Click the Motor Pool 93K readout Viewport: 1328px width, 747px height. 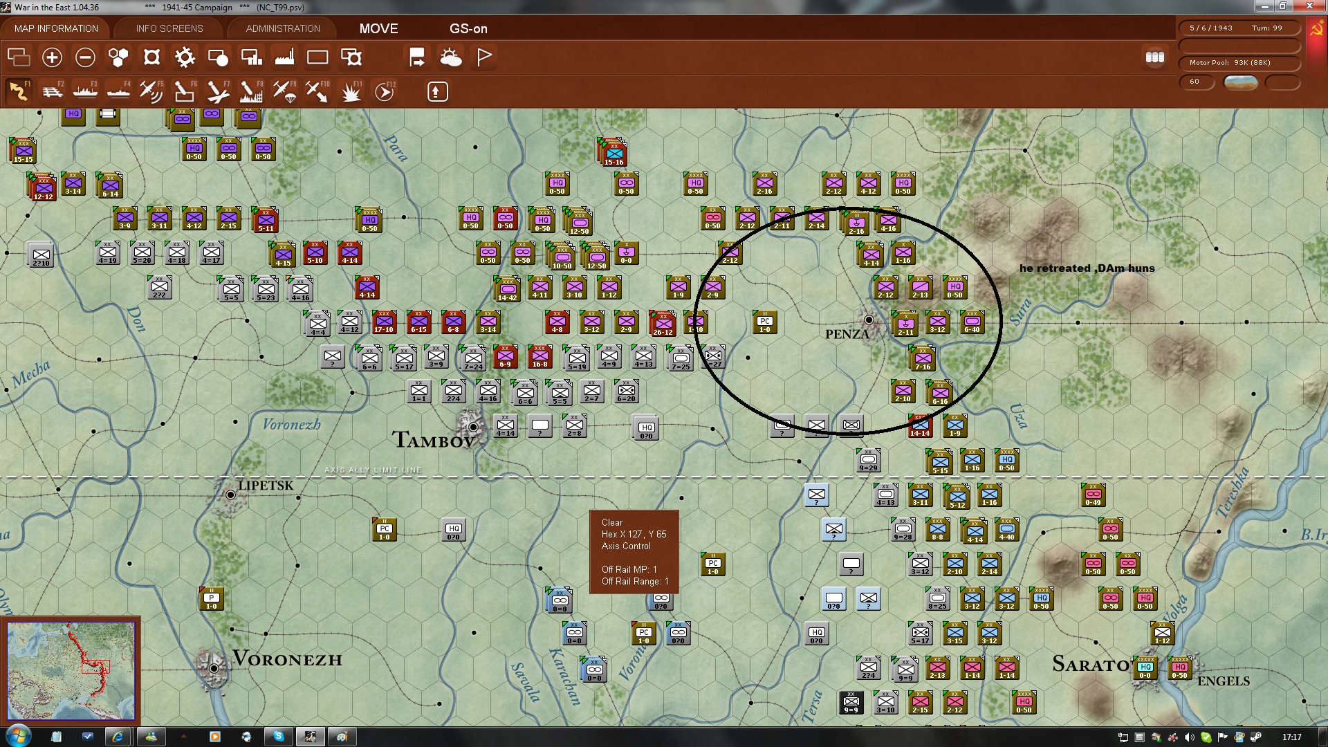1239,63
